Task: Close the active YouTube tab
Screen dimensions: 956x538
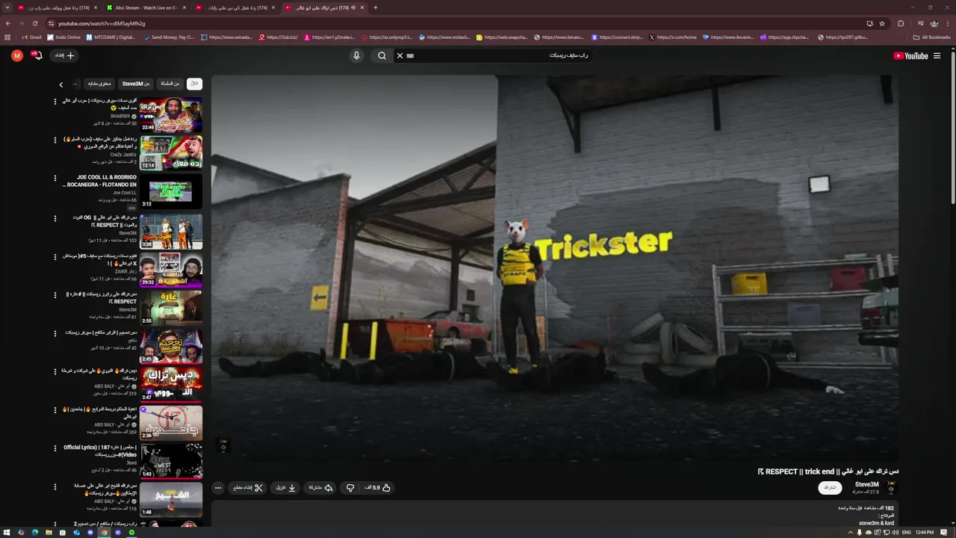Action: (362, 7)
